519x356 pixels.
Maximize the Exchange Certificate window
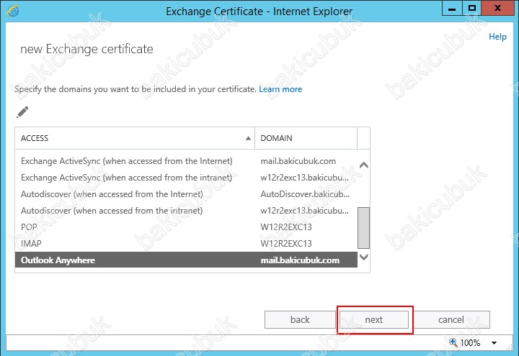tap(471, 8)
